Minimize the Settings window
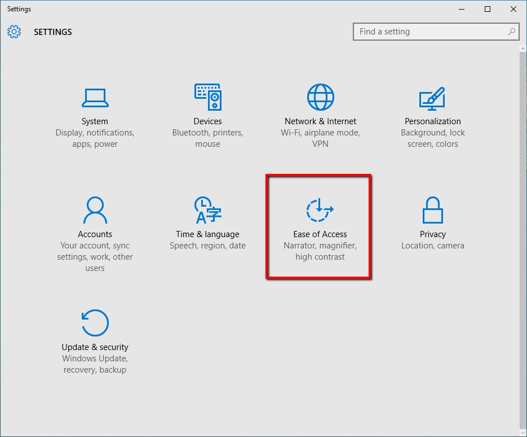The image size is (527, 437). point(462,9)
